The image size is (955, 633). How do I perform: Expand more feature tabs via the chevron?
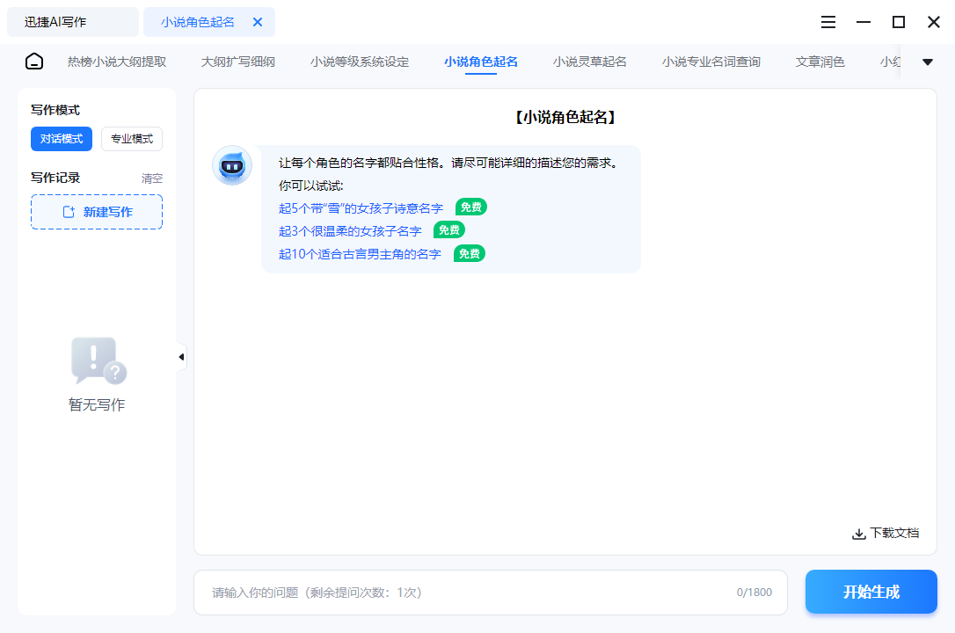[927, 61]
